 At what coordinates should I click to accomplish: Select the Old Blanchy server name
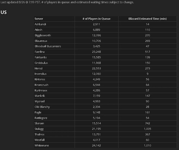click(x=42, y=107)
